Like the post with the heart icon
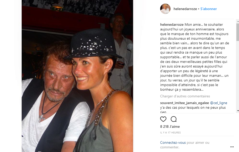Image resolution: width=239 pixels, height=152 pixels. (163, 119)
